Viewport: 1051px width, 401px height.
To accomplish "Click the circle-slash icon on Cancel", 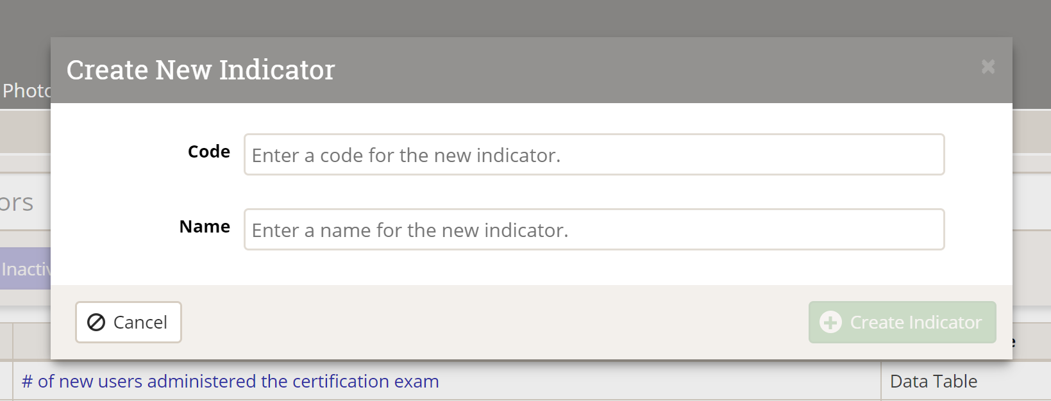I will tap(96, 322).
